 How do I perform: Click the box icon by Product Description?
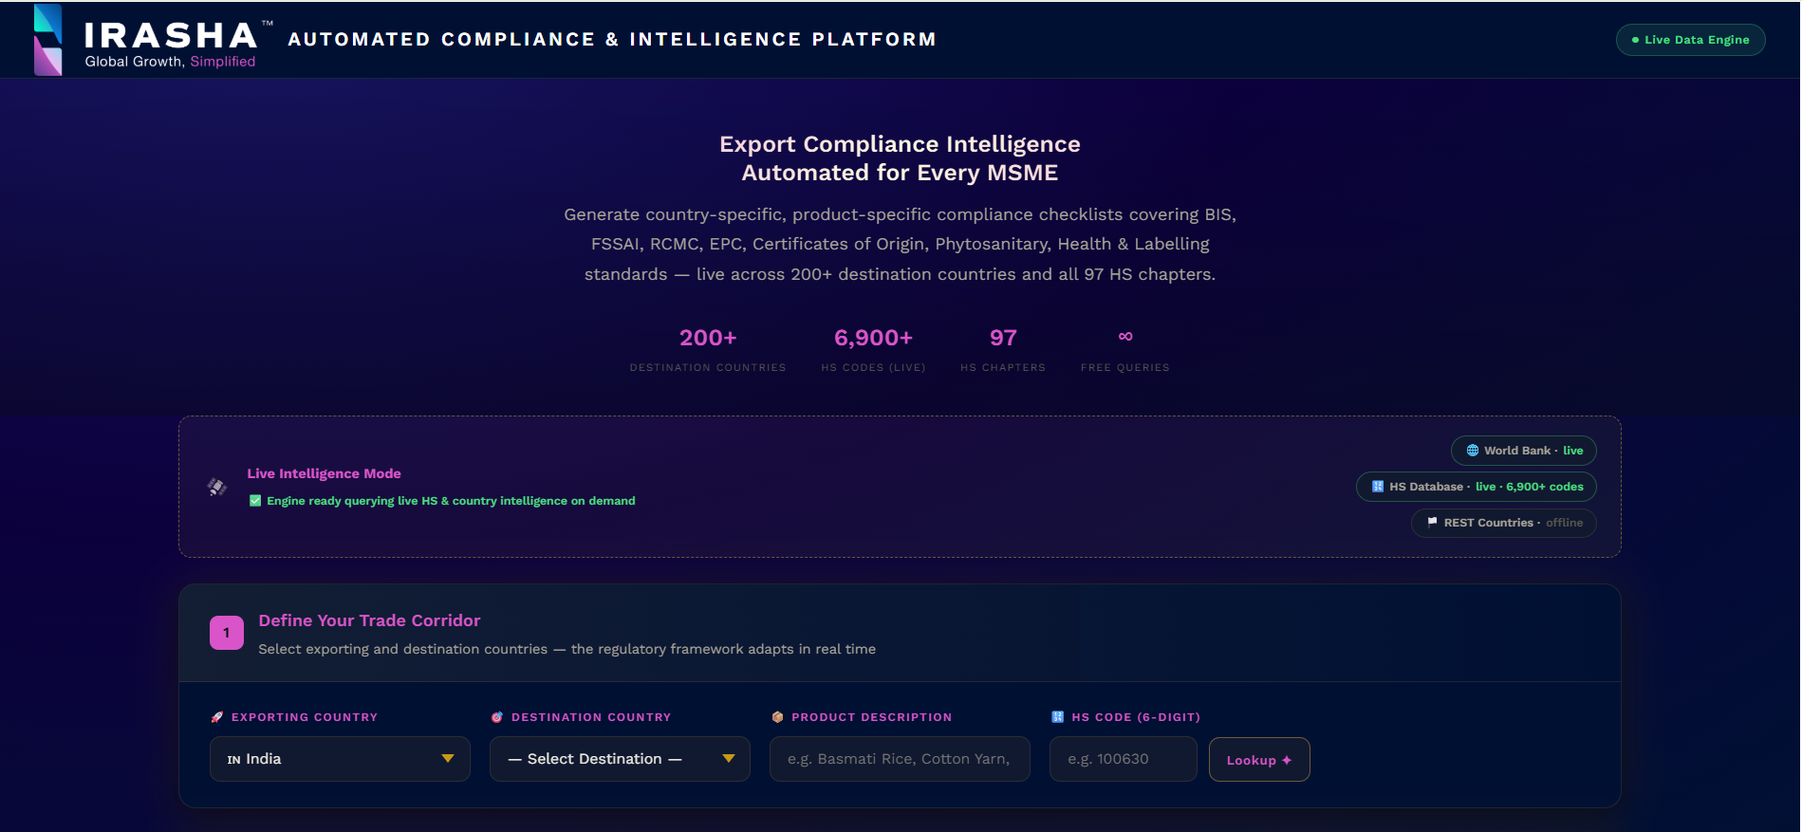(778, 717)
